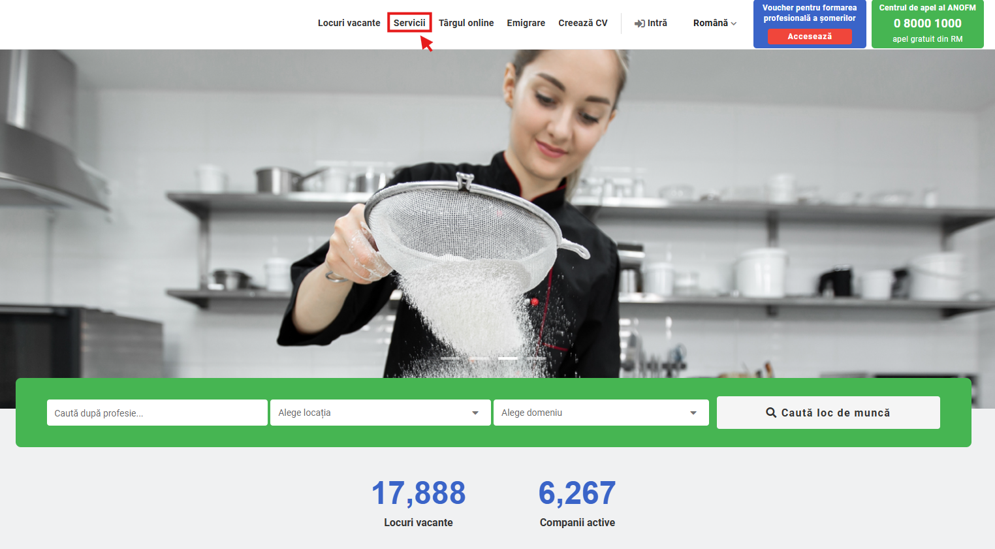Click the Intră login link
Screen dimensions: 995x549
click(657, 23)
